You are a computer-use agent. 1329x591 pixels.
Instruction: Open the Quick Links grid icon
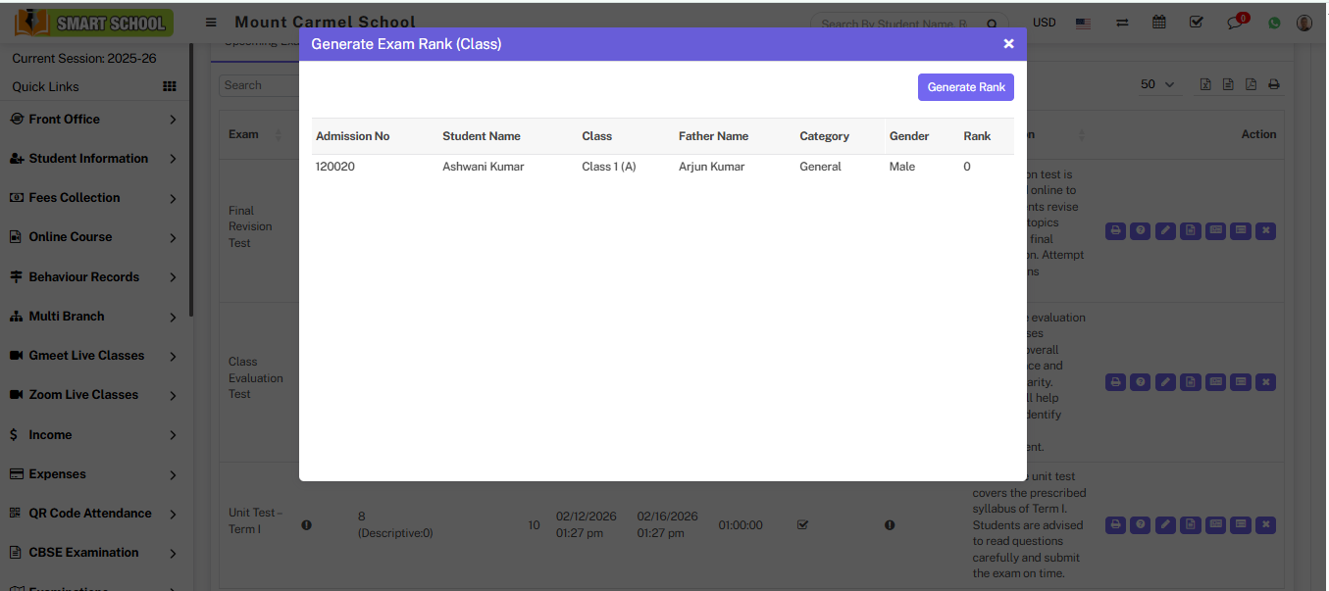coord(170,87)
